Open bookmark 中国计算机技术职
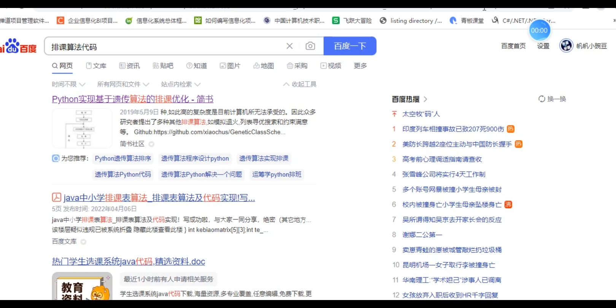 coord(294,20)
